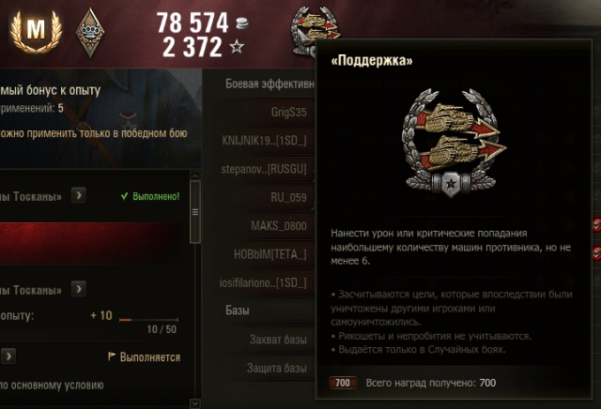601x409 pixels.
Task: Click the Mastery badge M medal
Action: click(37, 31)
